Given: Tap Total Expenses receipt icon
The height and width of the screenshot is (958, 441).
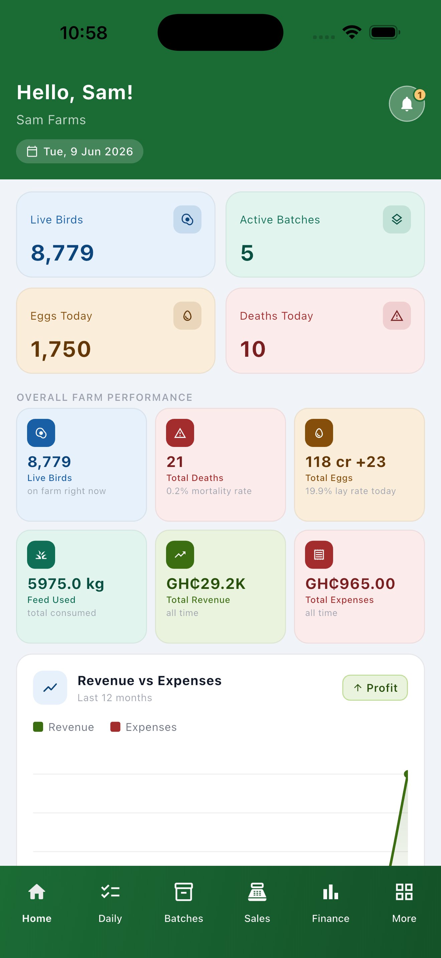Looking at the screenshot, I should (x=319, y=555).
